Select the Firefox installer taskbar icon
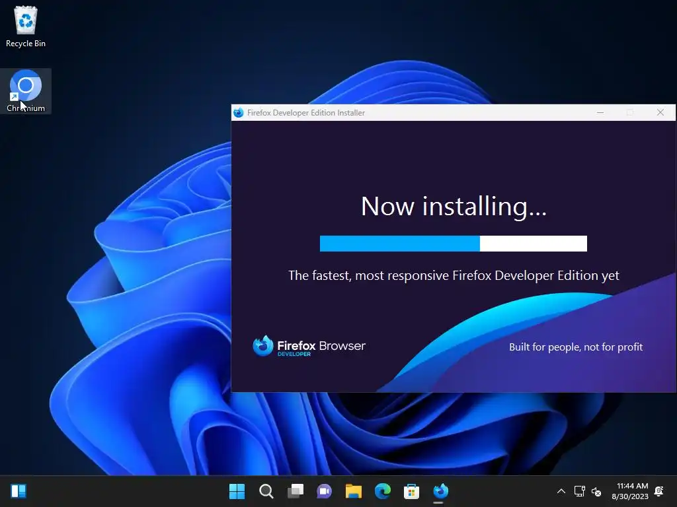The image size is (677, 507). tap(440, 491)
